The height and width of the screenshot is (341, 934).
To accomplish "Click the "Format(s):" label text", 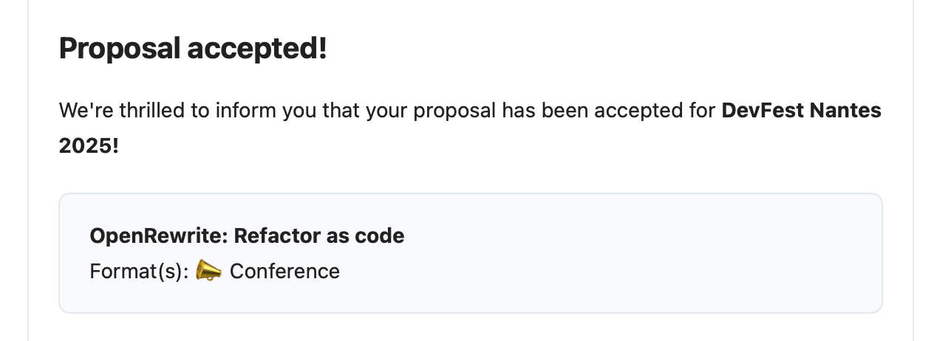I will click(x=138, y=272).
